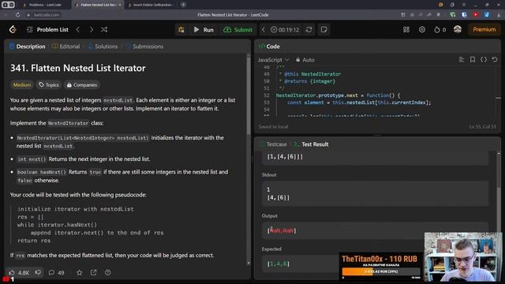
Task: Go back in the browser
Action: pyautogui.click(x=6, y=15)
